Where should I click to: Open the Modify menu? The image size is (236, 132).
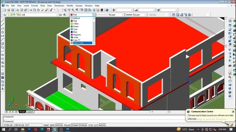[70, 5]
